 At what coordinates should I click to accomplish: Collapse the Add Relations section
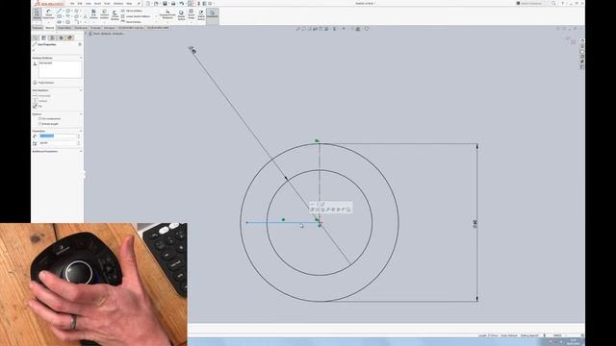(81, 90)
